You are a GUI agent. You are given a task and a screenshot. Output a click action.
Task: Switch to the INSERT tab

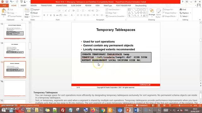[23, 6]
